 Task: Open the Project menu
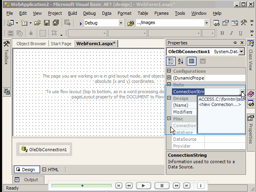point(55,13)
